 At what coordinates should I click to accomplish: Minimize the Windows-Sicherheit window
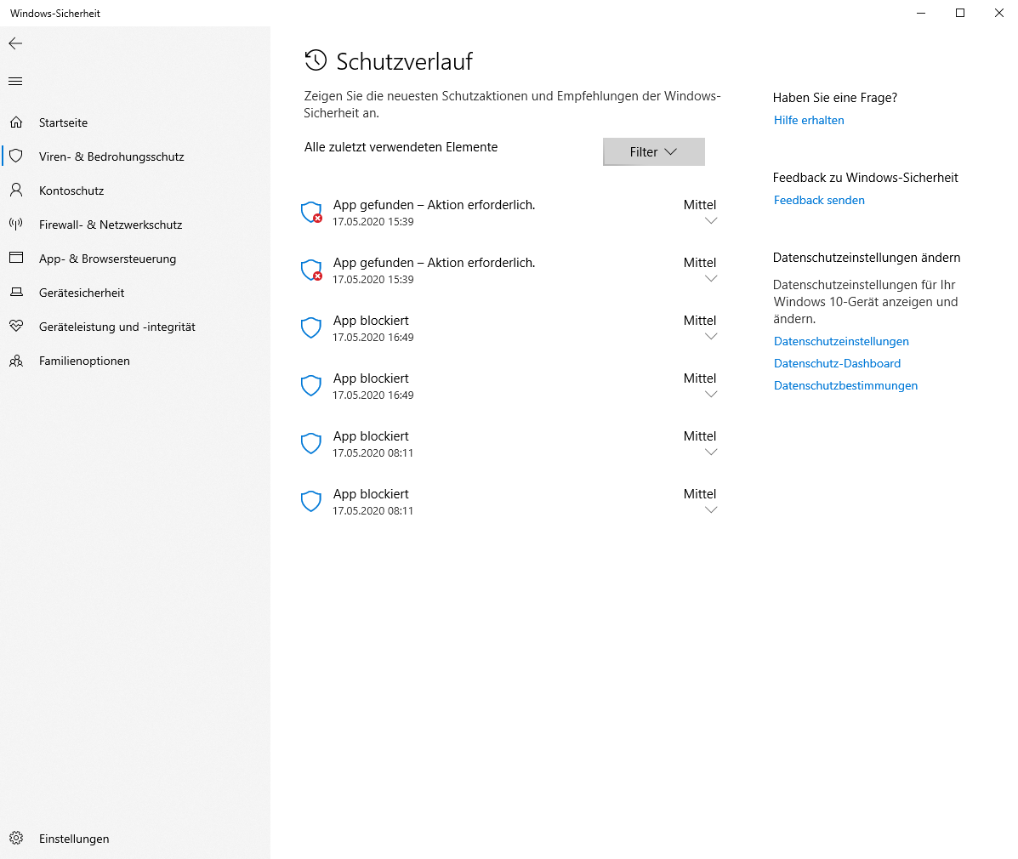point(920,13)
